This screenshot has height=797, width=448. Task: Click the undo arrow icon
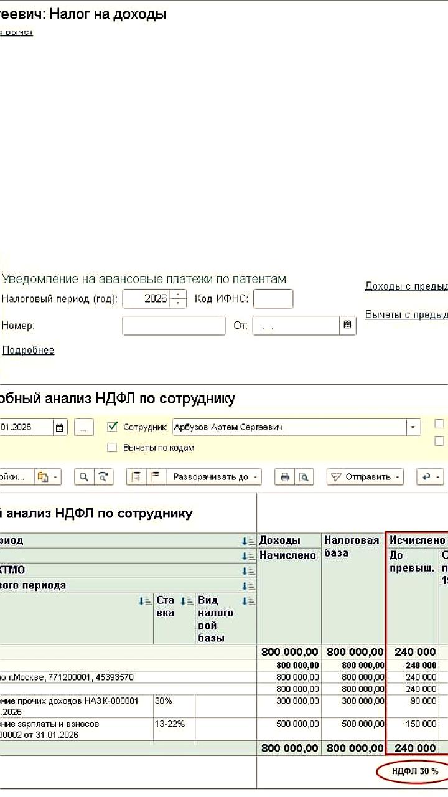point(426,477)
